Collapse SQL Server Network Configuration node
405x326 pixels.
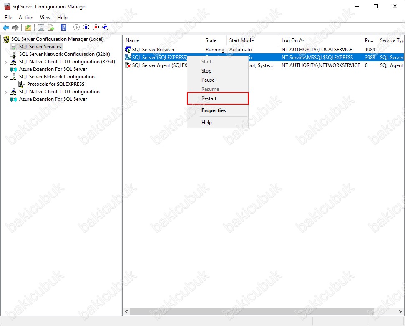pyautogui.click(x=6, y=77)
